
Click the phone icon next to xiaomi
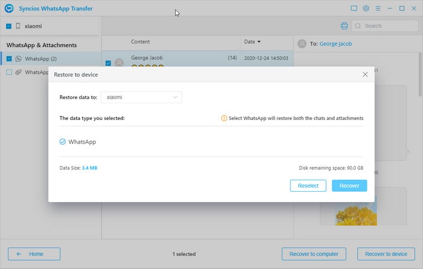[x=18, y=26]
